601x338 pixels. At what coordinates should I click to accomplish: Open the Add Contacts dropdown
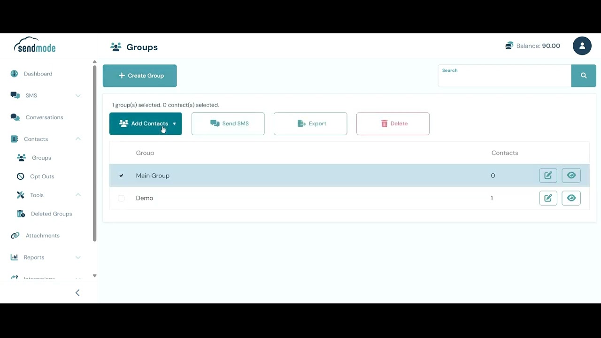146,123
